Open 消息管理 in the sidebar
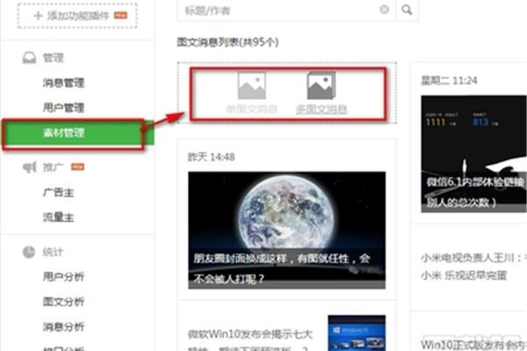Image resolution: width=527 pixels, height=351 pixels. coord(63,82)
